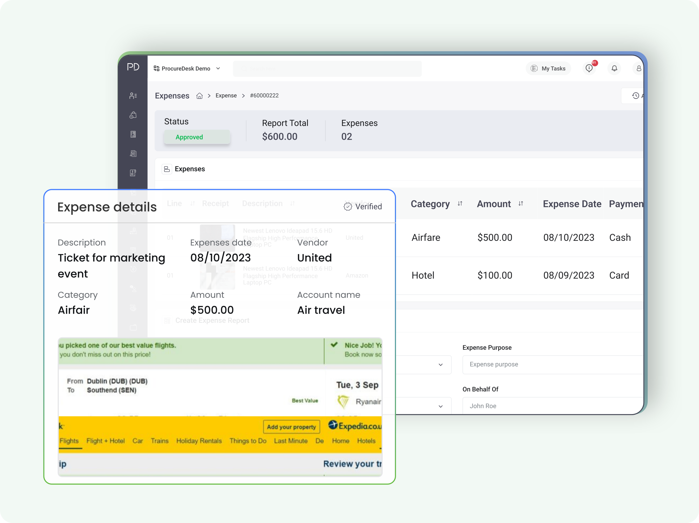Click the Expense Date column header
This screenshot has height=523, width=699.
[572, 204]
